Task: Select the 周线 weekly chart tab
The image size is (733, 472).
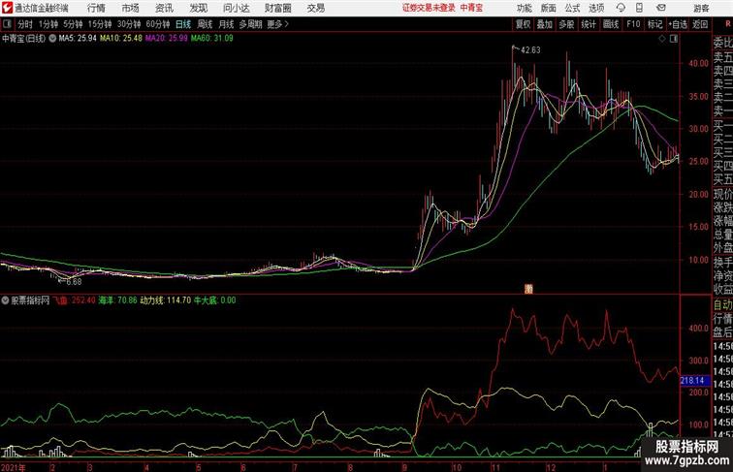Action: coord(205,24)
